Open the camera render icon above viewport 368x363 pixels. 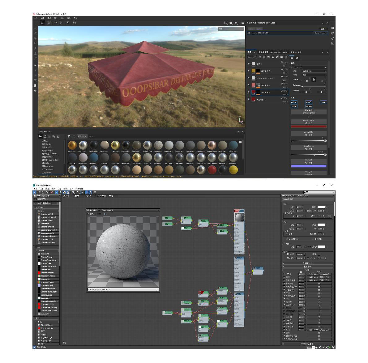point(243,23)
